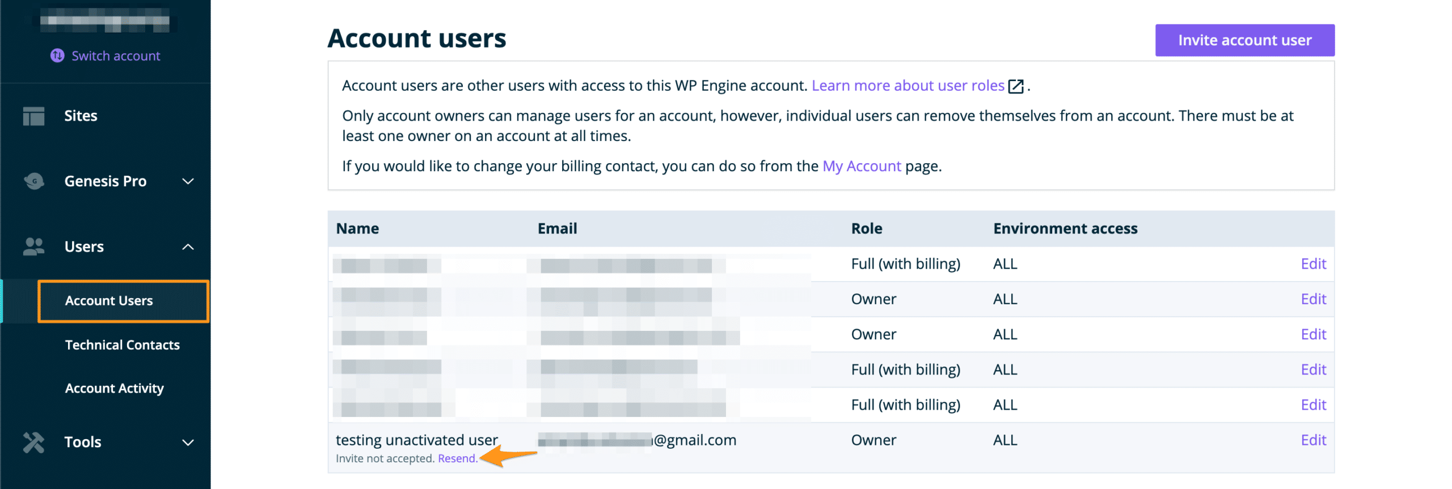
Task: Edit the testing unactivated user row
Action: (x=1312, y=440)
